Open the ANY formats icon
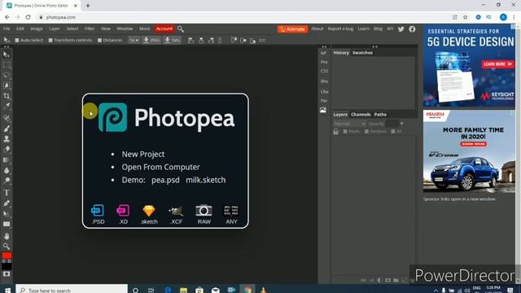 [231, 214]
